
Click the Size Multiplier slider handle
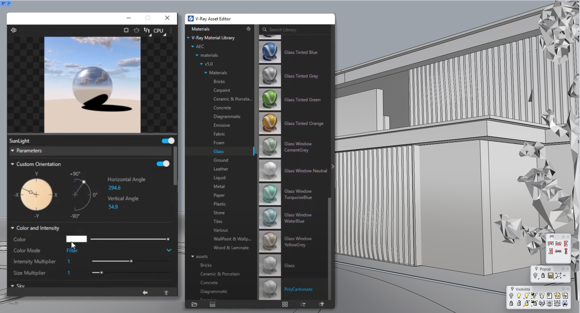[x=102, y=273]
